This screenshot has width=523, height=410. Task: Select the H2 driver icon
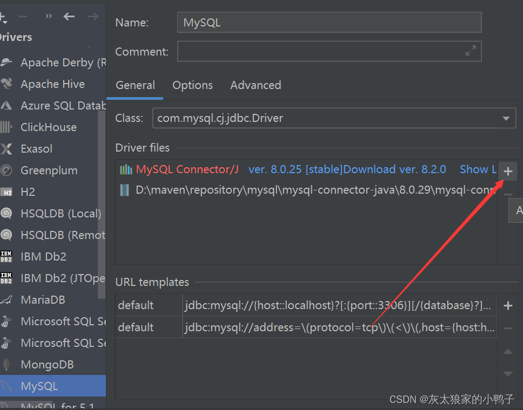click(6, 192)
